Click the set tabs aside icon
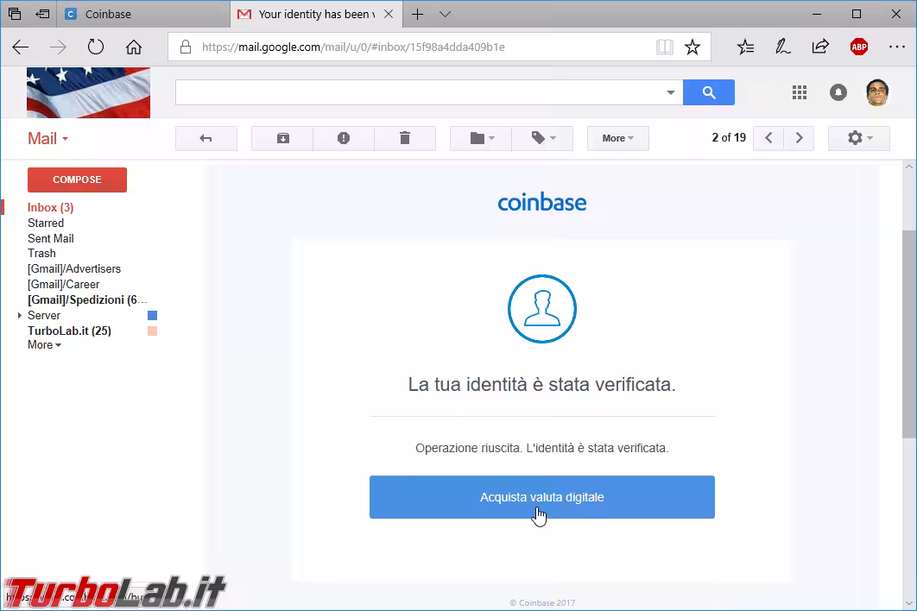This screenshot has width=917, height=611. pos(42,14)
